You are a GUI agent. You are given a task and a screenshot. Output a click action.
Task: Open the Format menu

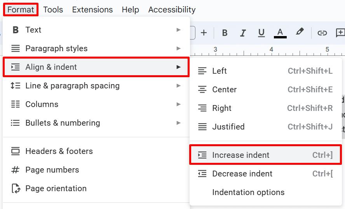coord(21,10)
